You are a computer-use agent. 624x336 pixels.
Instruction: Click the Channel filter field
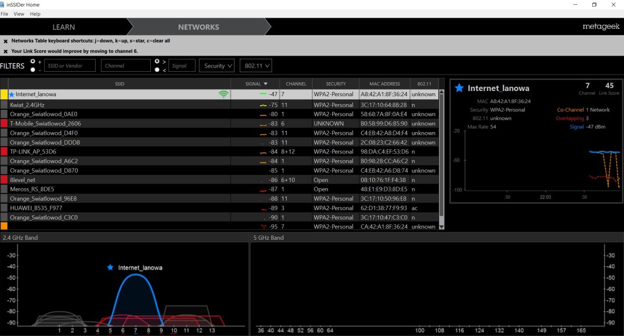125,66
